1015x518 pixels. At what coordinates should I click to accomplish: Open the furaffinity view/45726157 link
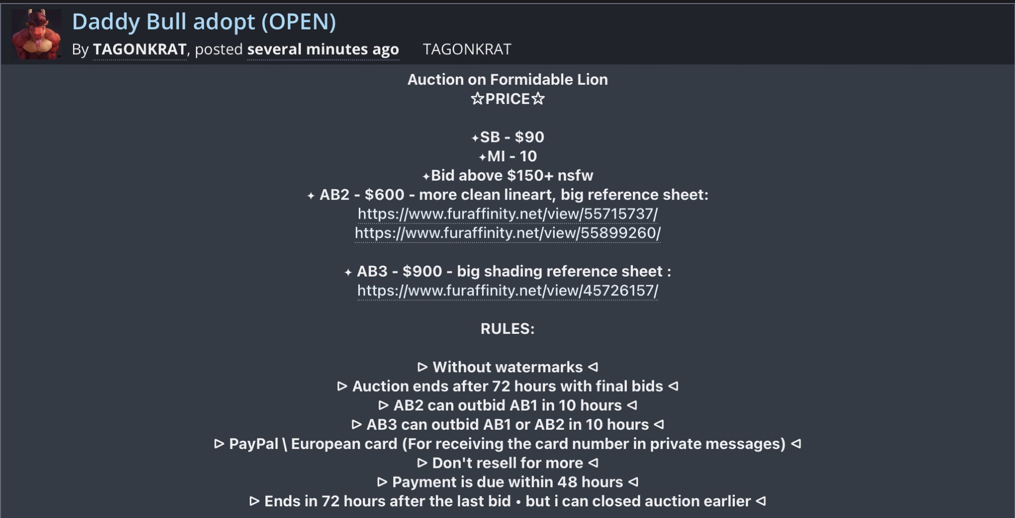coord(507,291)
